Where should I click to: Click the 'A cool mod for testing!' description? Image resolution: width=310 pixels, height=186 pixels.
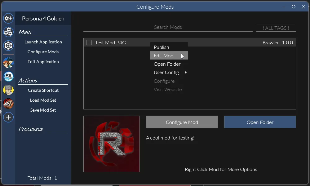tap(170, 138)
